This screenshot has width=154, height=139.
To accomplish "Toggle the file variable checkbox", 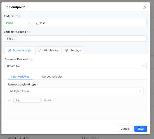I will [x=10, y=100].
